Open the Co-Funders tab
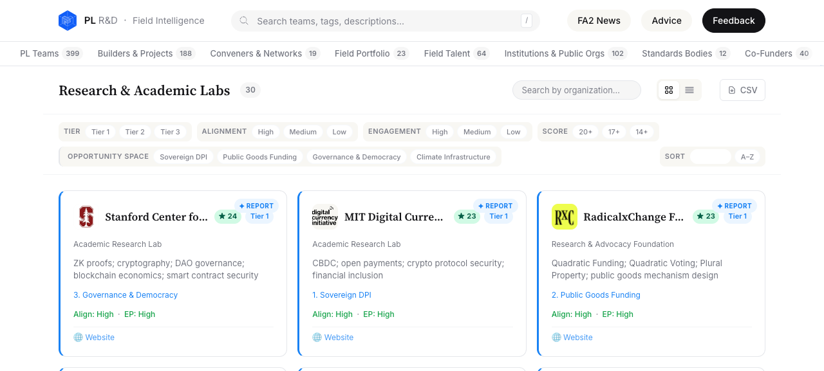Viewport: 824px width, 371px height. point(778,53)
